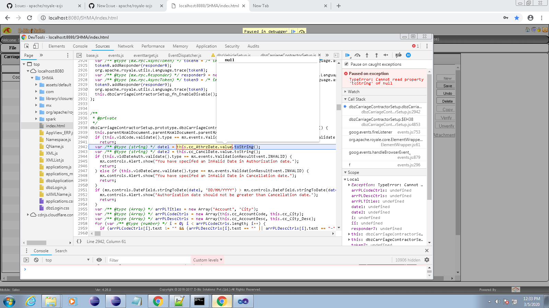Step out of the current function

point(376,55)
